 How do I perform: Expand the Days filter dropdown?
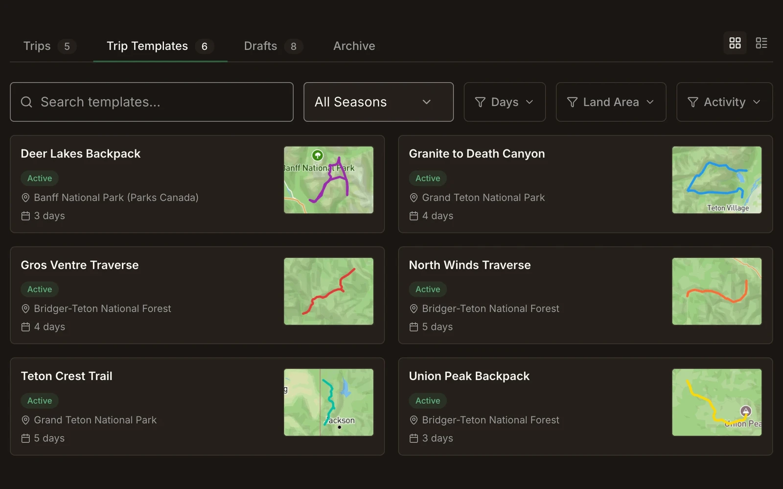pos(505,102)
